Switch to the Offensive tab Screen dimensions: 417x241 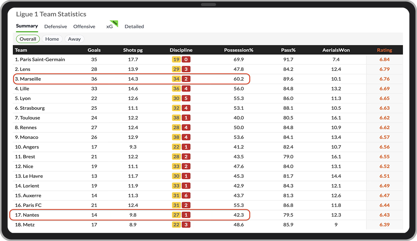pyautogui.click(x=84, y=26)
